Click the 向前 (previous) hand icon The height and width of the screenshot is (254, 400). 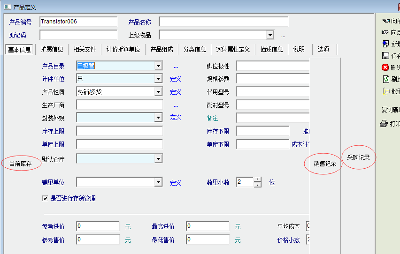click(x=386, y=21)
